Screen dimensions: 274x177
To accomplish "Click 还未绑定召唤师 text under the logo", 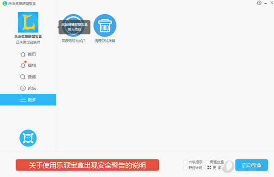I will coord(28,42).
